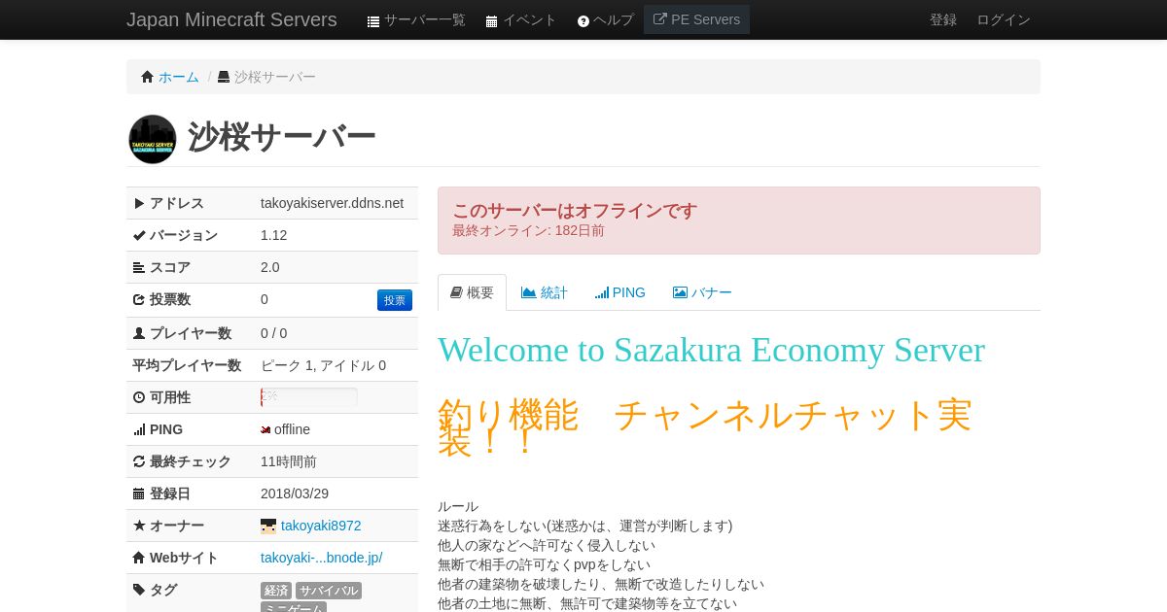Click the image icon on バナー tab

pyautogui.click(x=680, y=292)
